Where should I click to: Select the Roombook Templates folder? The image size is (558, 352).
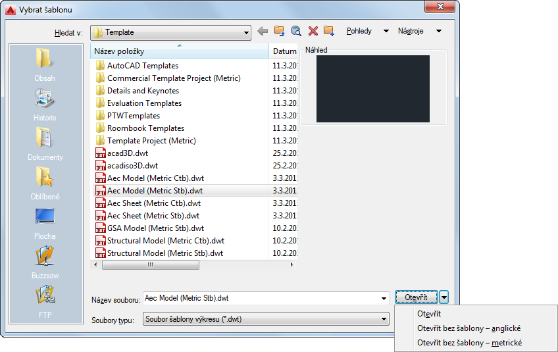(x=140, y=128)
